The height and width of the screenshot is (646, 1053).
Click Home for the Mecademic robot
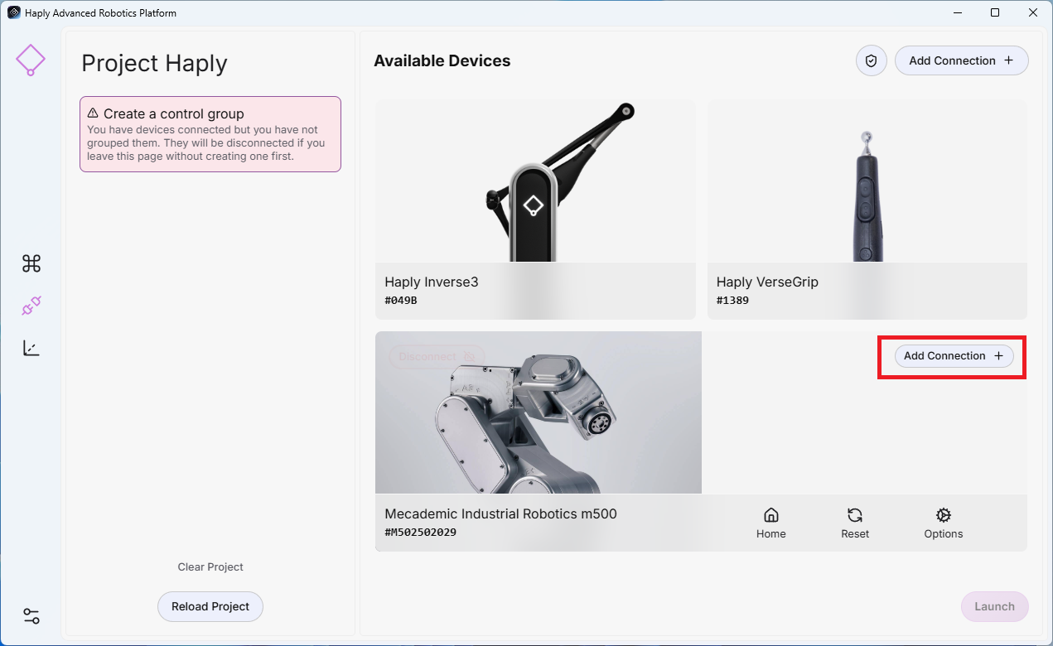point(770,523)
